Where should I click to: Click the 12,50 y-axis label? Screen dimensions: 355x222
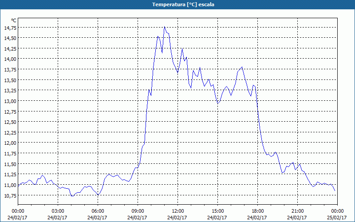pyautogui.click(x=10, y=122)
